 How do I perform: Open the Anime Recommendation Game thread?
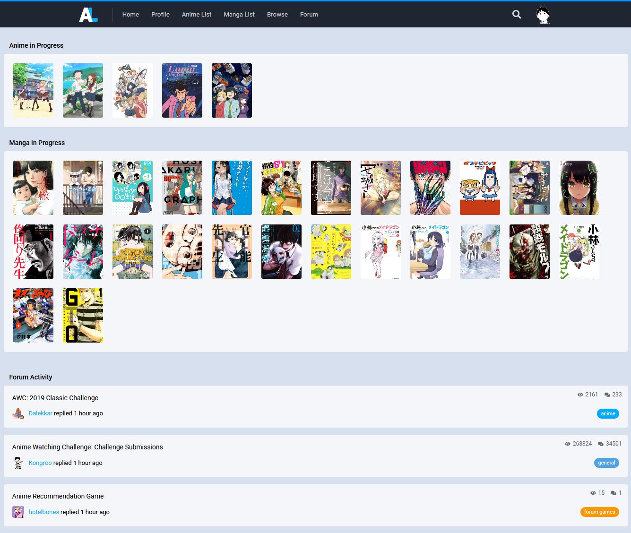click(58, 496)
